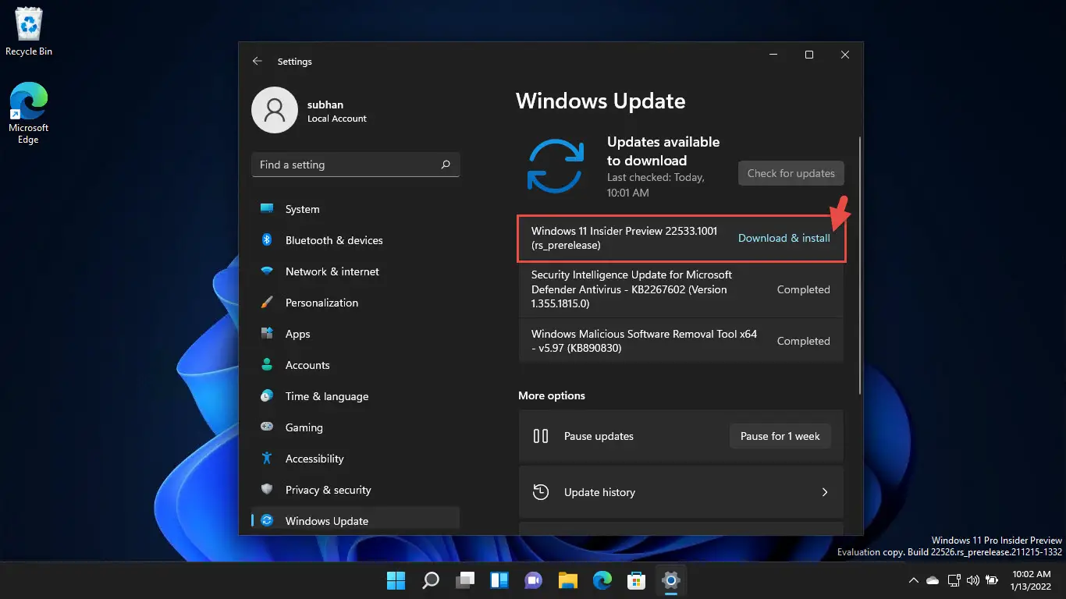Click the Settings gear on the taskbar

(671, 580)
